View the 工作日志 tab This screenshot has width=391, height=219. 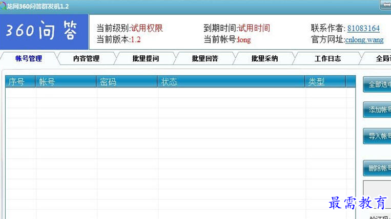tap(327, 59)
